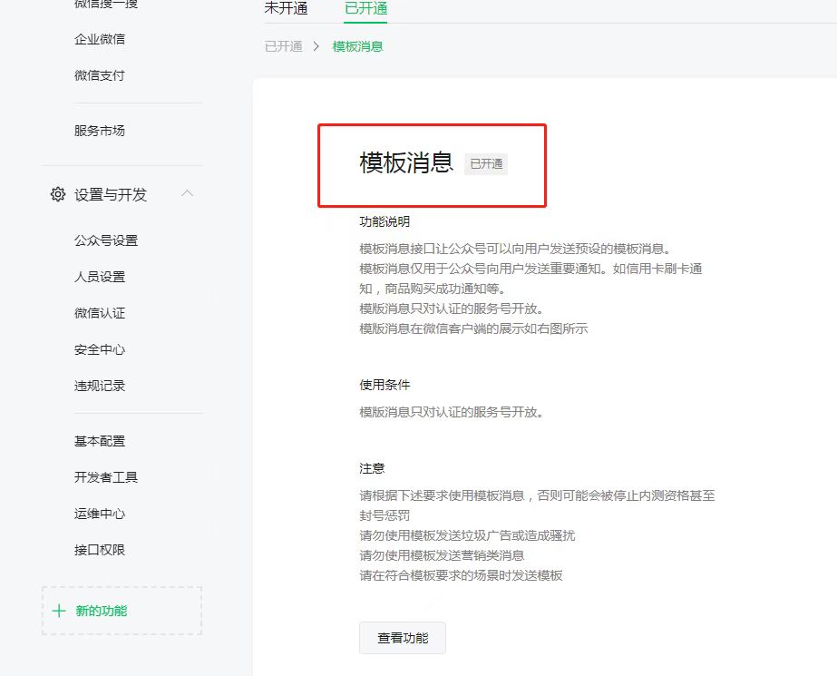Click the gear icon beside 设置与开发
Viewport: 837px width, 676px height.
(x=58, y=194)
